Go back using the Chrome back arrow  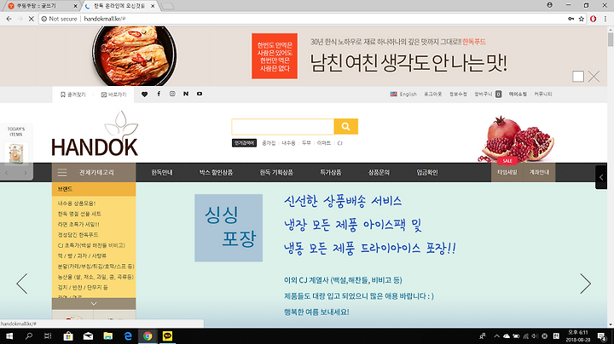tap(9, 19)
